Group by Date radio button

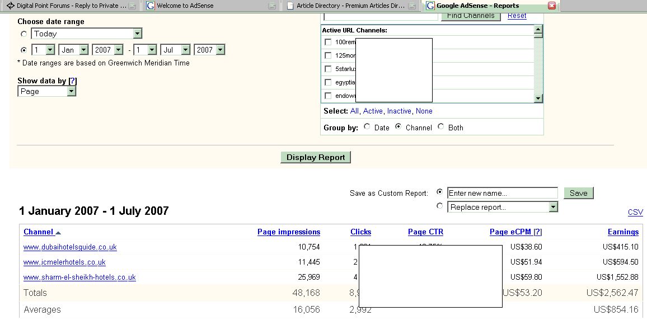(367, 126)
